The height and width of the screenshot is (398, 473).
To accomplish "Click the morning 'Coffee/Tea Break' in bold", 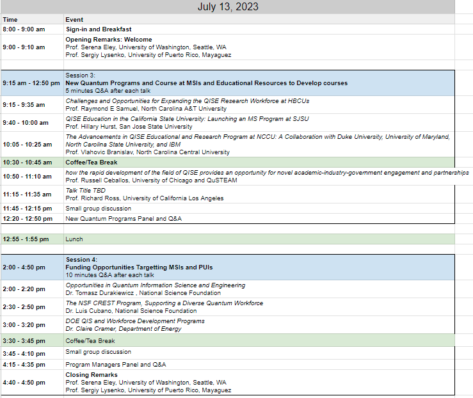I will [x=92, y=163].
